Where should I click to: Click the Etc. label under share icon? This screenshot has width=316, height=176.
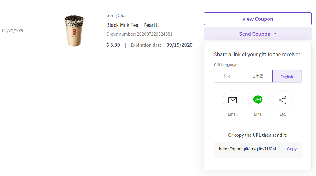tap(283, 114)
